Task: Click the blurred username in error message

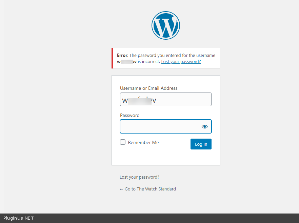Action: point(127,62)
